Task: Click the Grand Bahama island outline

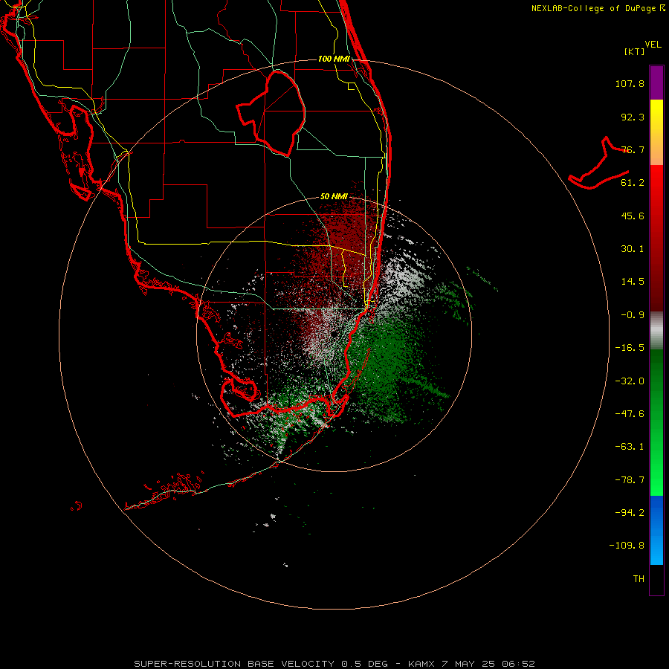Action: [x=598, y=164]
